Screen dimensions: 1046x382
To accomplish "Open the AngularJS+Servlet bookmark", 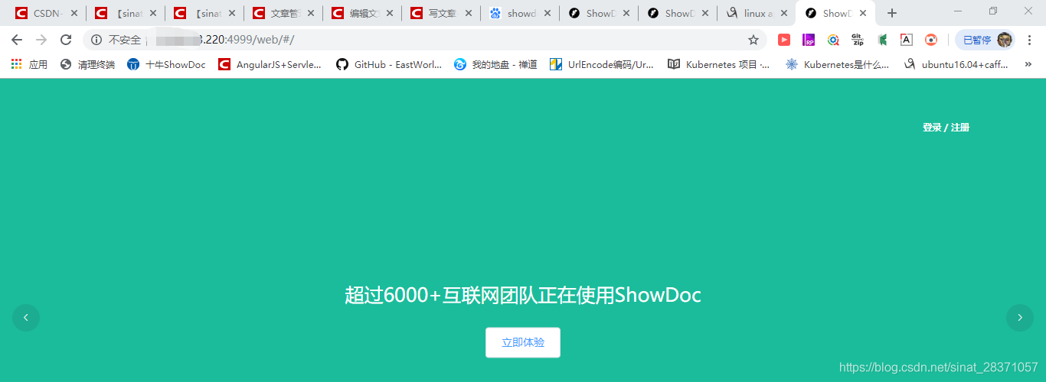I will 270,65.
